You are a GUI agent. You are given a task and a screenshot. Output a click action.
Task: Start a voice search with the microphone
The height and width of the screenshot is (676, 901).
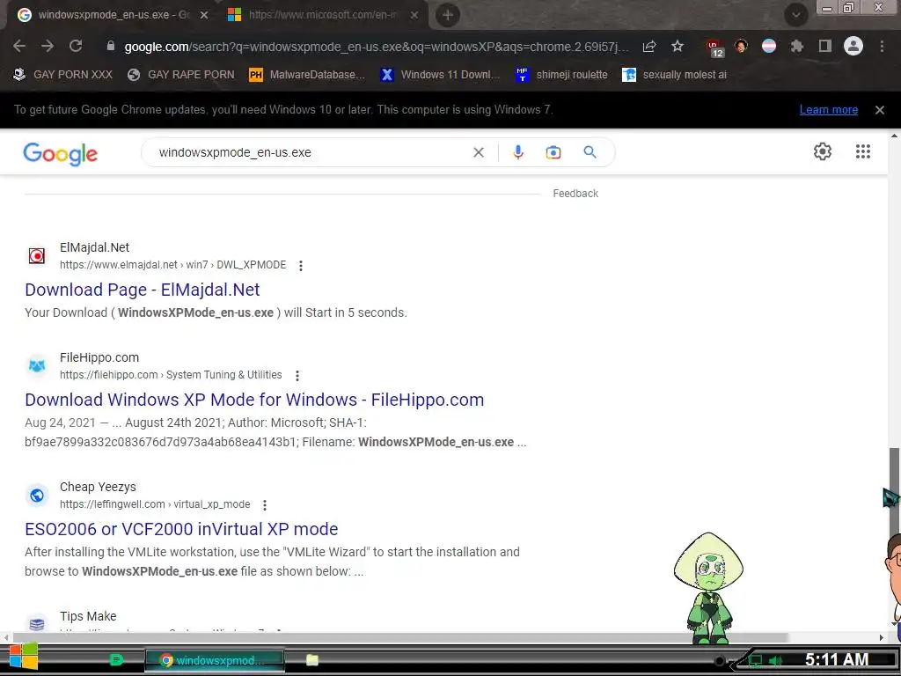(x=517, y=152)
